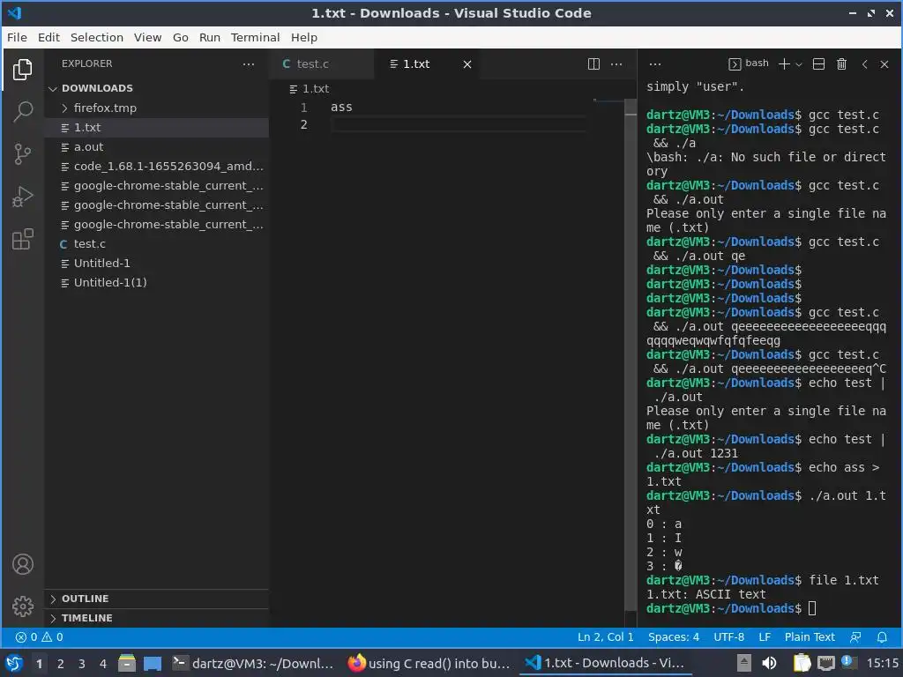Screen dimensions: 903x677
Task: Open the Extensions view
Action: (x=22, y=240)
